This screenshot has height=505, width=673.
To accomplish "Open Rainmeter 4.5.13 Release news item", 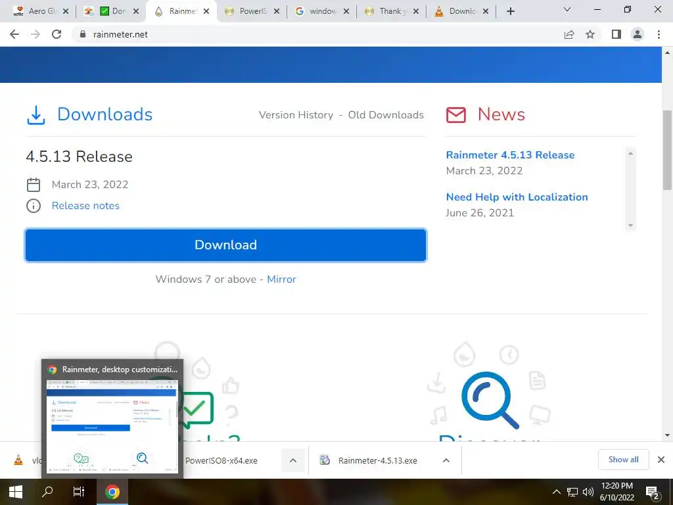I will [510, 155].
